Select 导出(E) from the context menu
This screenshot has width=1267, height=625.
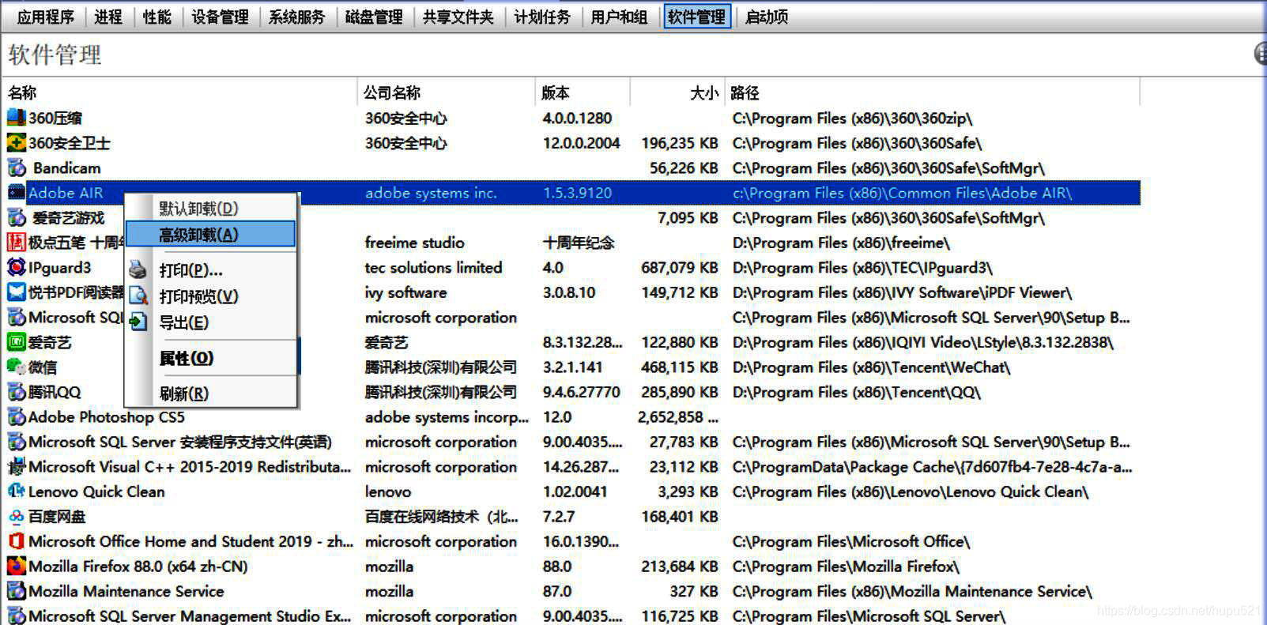[x=184, y=322]
